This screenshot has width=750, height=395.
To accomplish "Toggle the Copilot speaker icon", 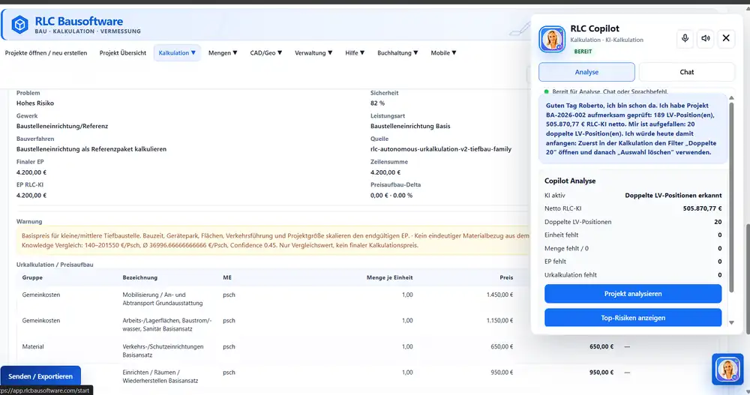I will coord(706,38).
